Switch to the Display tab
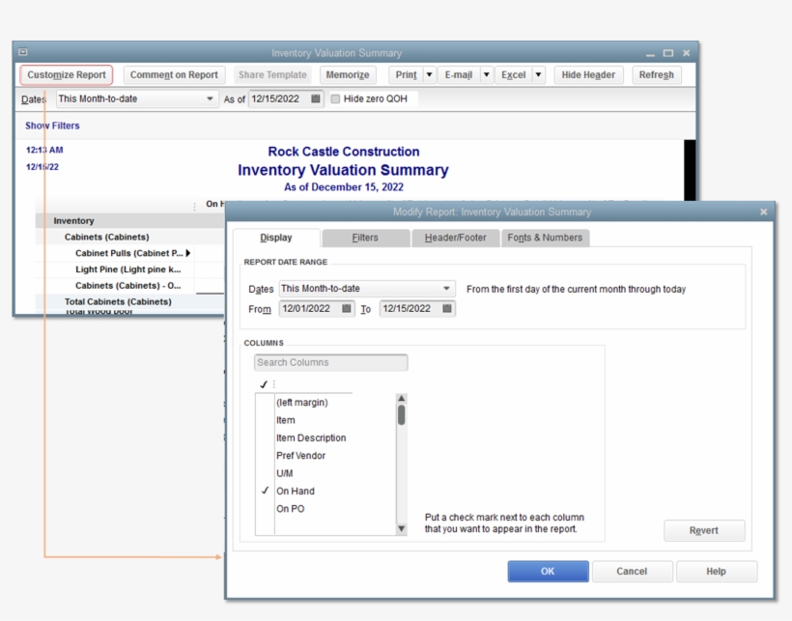 (276, 238)
